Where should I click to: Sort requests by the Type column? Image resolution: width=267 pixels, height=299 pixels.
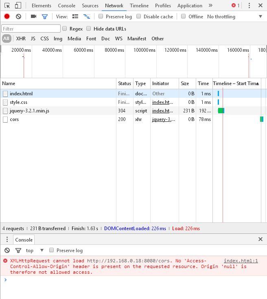pos(142,84)
